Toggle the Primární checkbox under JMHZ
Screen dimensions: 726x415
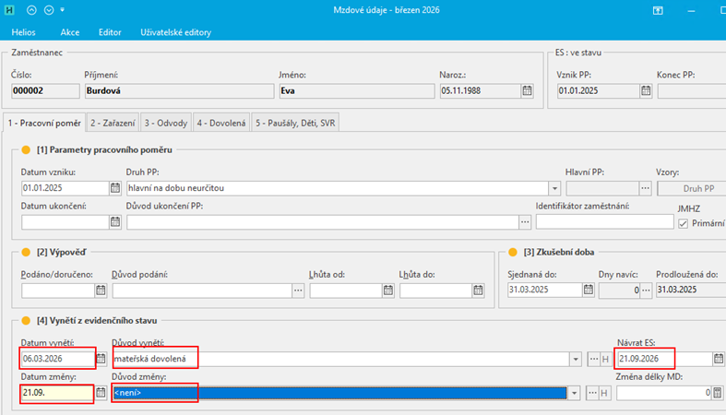[x=684, y=223]
